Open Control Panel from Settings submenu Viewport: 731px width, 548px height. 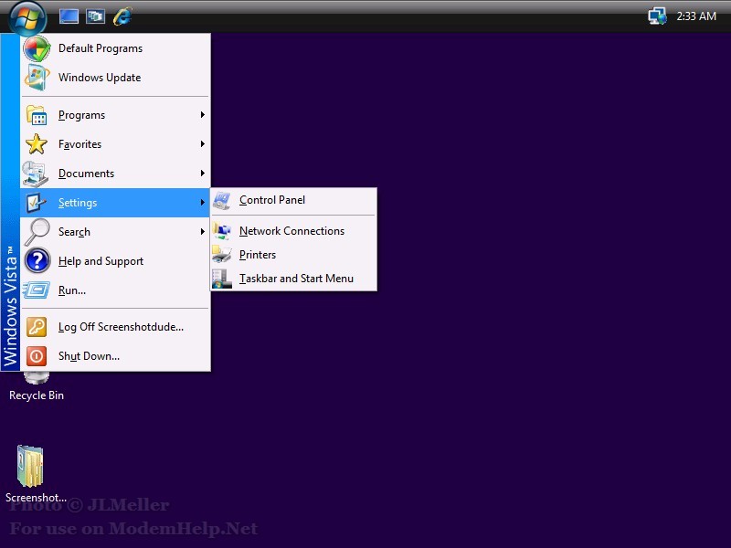tap(293, 200)
